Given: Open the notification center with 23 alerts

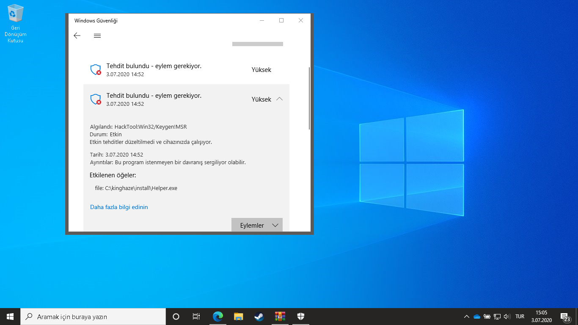Looking at the screenshot, I should [x=565, y=317].
